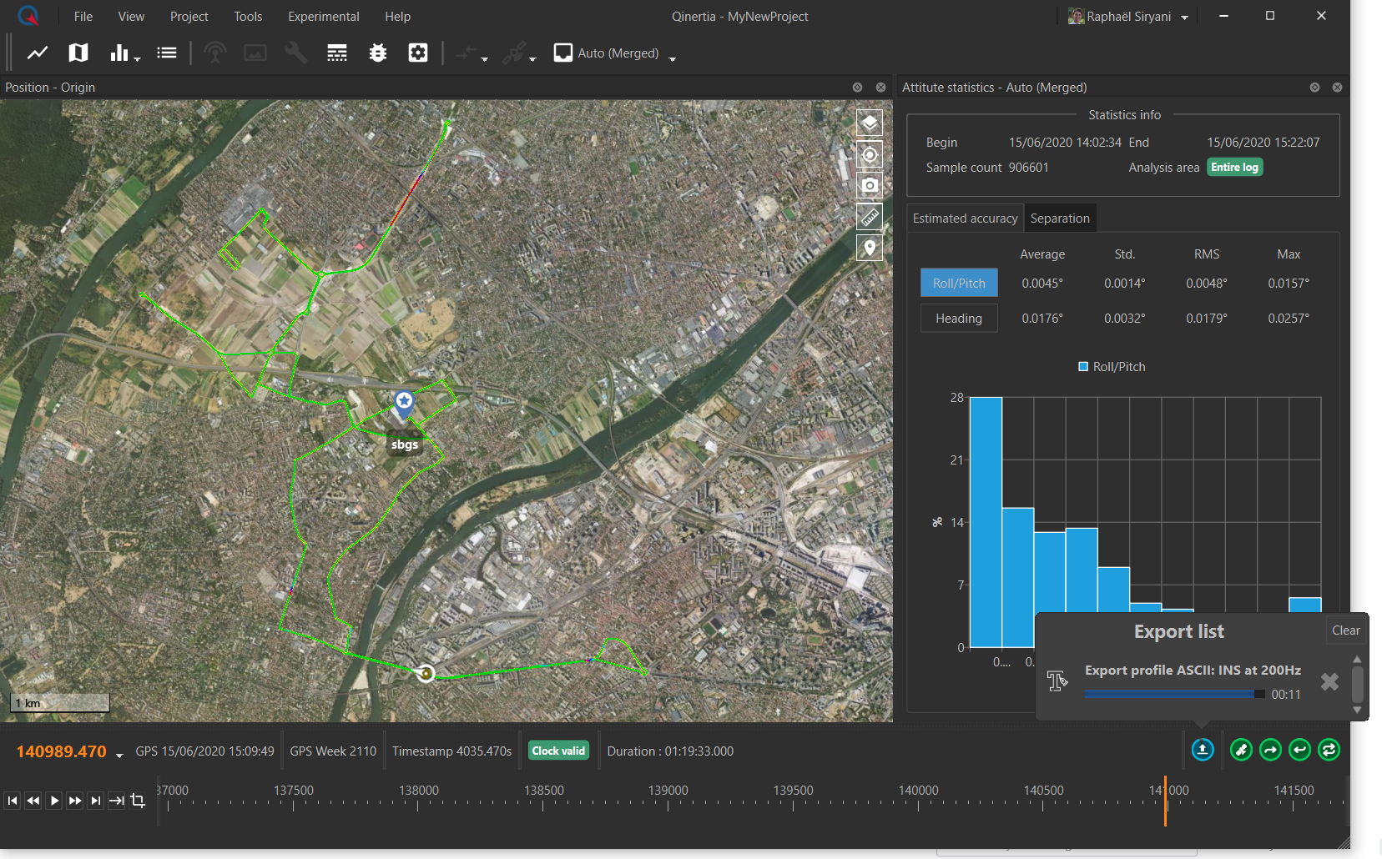This screenshot has width=1382, height=859.
Task: Toggle the Roll/Pitch histogram series
Action: click(1112, 367)
